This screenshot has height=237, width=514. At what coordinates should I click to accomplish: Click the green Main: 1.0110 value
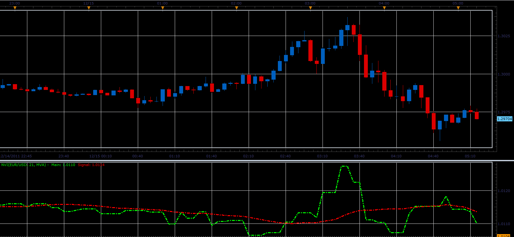tap(63, 165)
